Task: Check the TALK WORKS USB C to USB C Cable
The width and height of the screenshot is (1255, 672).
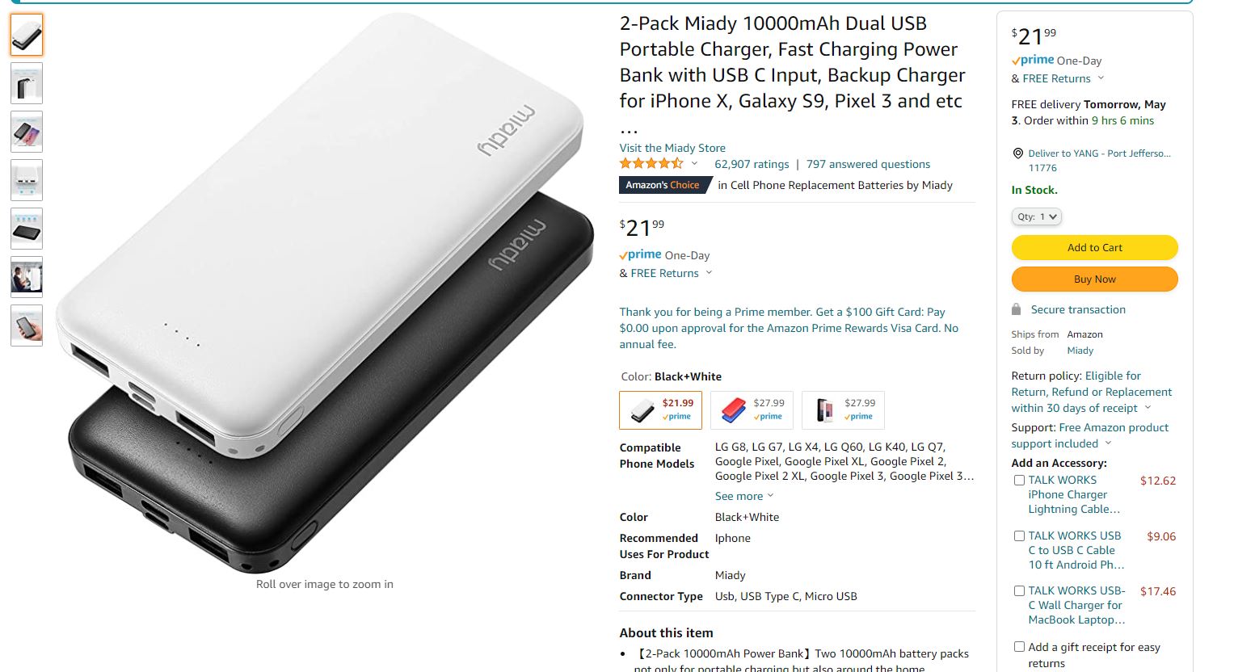Action: coord(1019,535)
